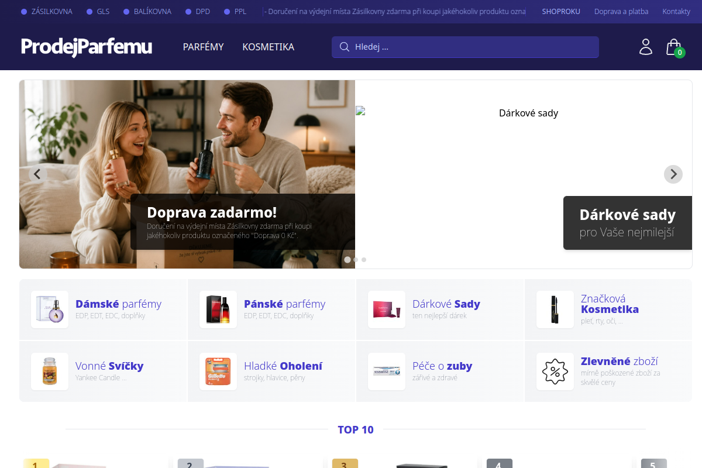Click the TOP 10 heading
702x468 pixels.
[356, 430]
